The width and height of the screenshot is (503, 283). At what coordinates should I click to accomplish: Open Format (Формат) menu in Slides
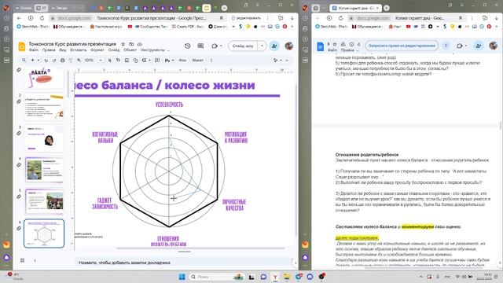coord(97,50)
